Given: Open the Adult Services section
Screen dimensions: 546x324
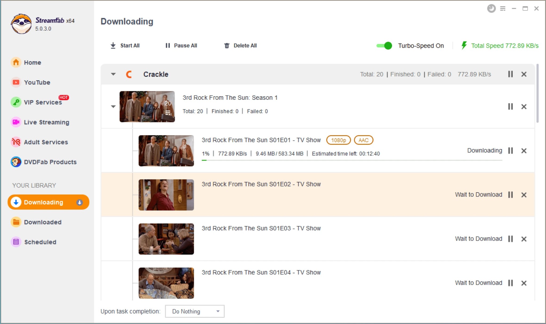Looking at the screenshot, I should pyautogui.click(x=46, y=142).
